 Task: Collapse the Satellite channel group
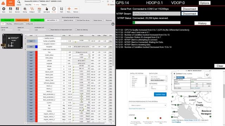[x=26, y=38]
